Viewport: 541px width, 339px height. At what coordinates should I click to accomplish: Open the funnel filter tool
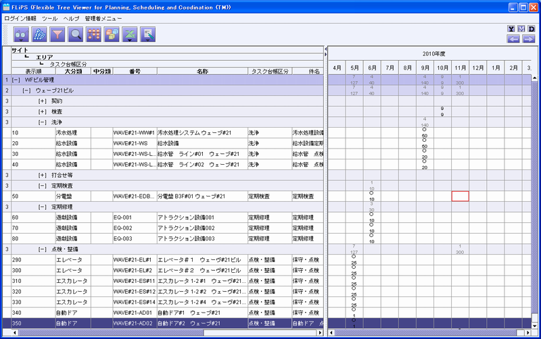pyautogui.click(x=57, y=34)
